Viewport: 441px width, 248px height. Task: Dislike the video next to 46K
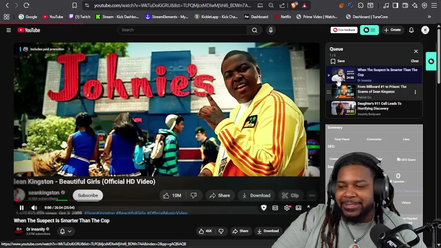tap(221, 231)
